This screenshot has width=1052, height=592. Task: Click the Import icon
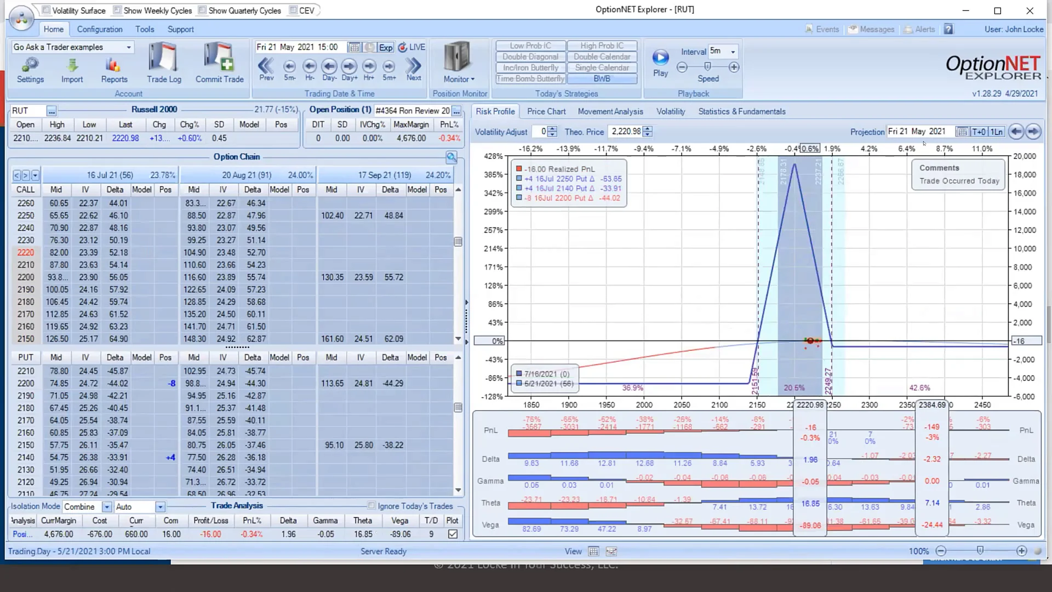[x=72, y=70]
